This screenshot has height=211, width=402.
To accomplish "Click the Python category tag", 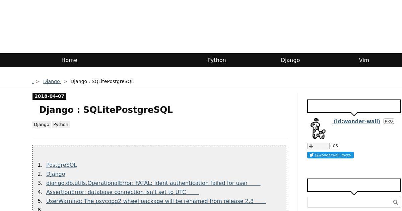I will click(x=61, y=124).
